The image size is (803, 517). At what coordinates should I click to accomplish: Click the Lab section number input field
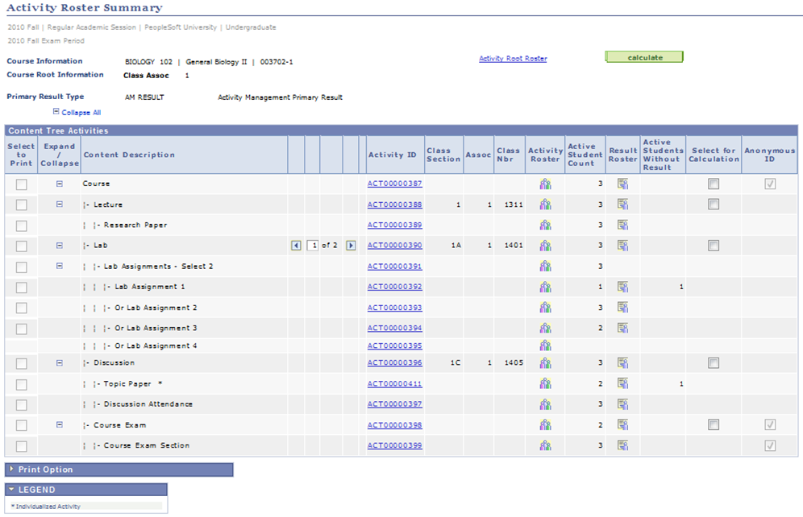coord(312,246)
